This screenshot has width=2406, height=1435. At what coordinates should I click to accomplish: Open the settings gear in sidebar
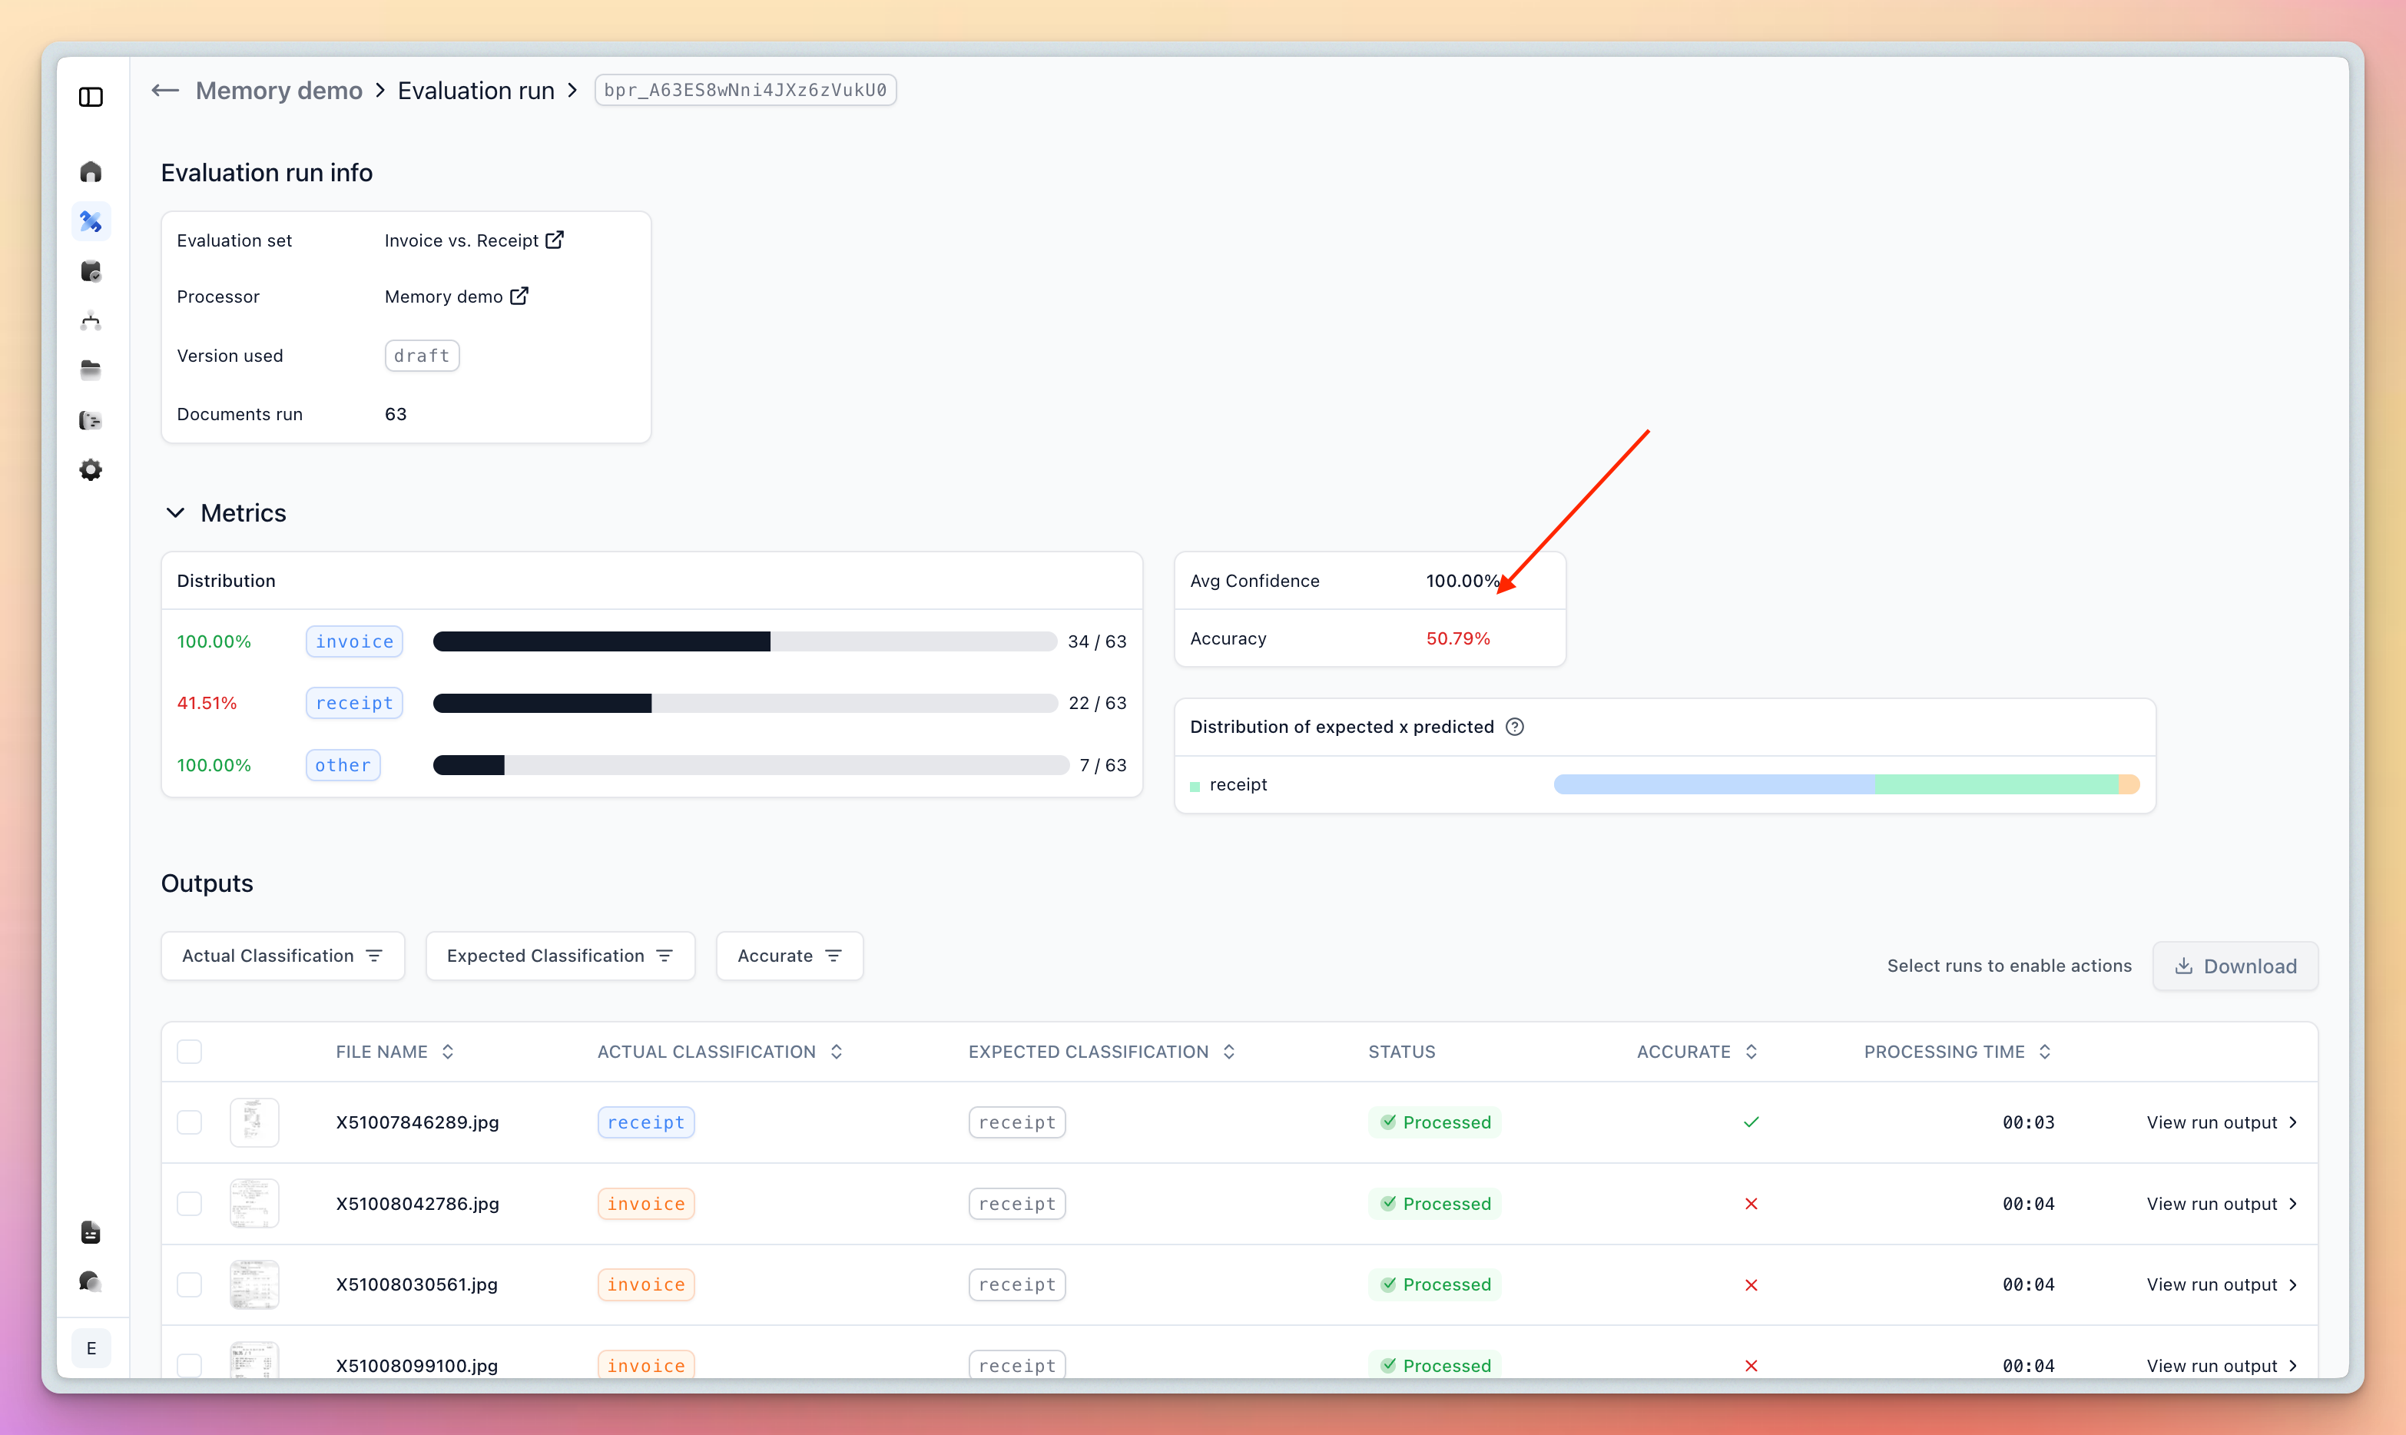[91, 470]
